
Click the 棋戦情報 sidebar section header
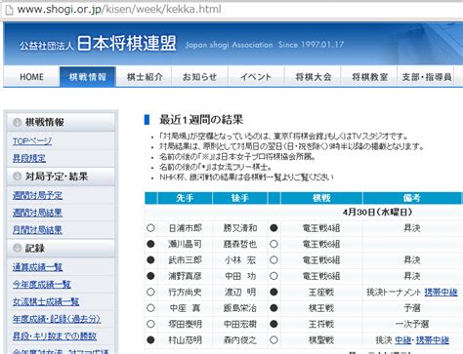(x=61, y=122)
